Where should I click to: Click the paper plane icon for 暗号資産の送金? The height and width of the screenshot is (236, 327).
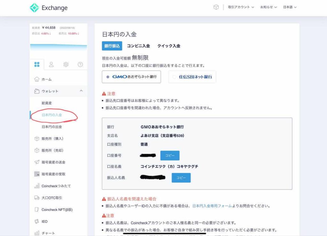[37, 162]
